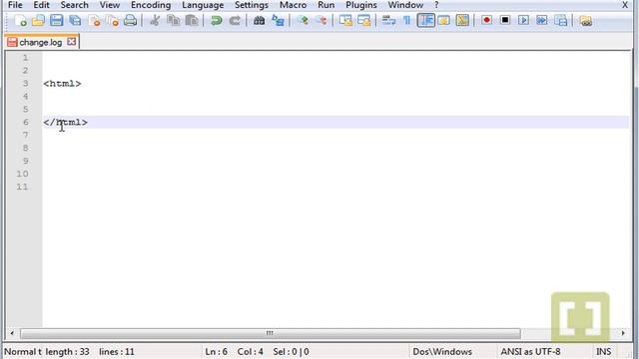Open the Edit menu
The width and height of the screenshot is (639, 359).
click(41, 5)
